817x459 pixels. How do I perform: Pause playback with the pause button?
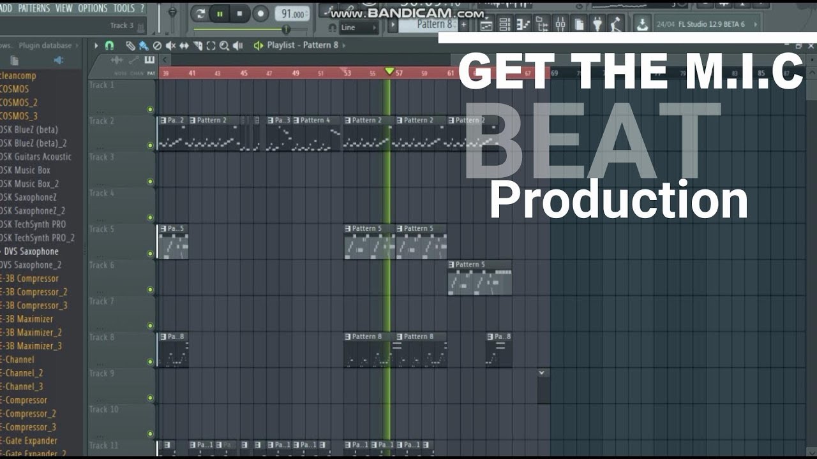(x=220, y=13)
